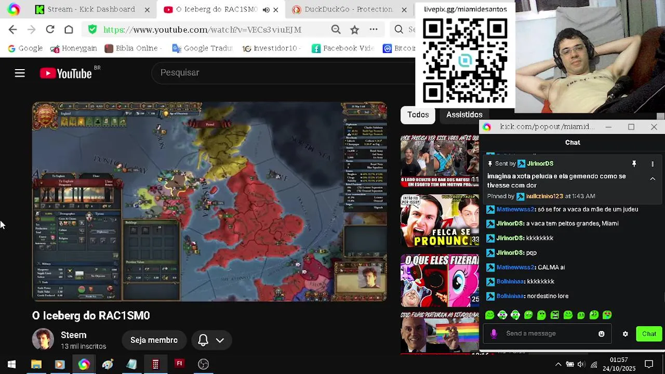
Task: Open the Kick chat settings gear
Action: pyautogui.click(x=626, y=334)
